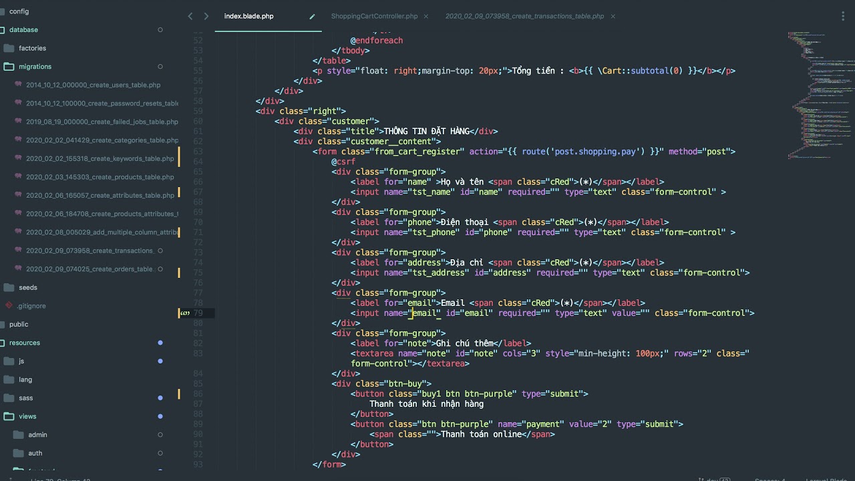Viewport: 855px width, 481px height.
Task: Close the create_transactions_table.php tab
Action: click(613, 16)
